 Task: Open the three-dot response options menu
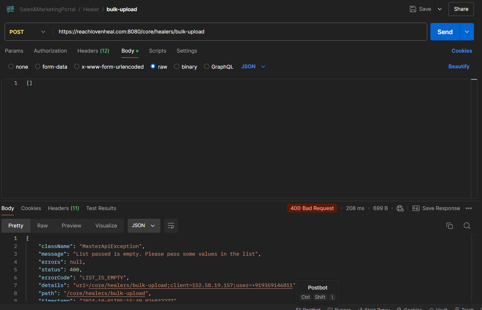pyautogui.click(x=469, y=208)
